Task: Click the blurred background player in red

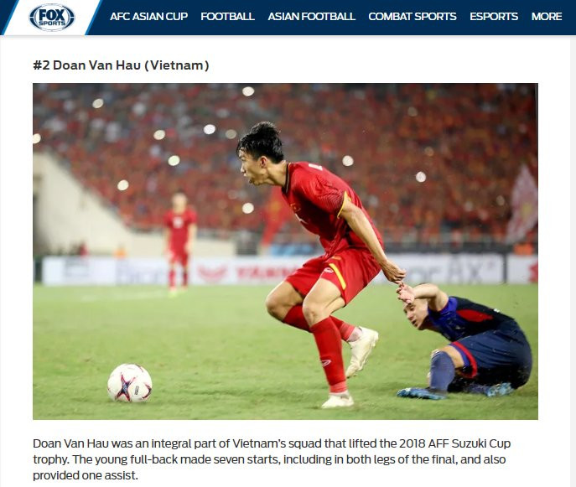Action: click(x=179, y=243)
